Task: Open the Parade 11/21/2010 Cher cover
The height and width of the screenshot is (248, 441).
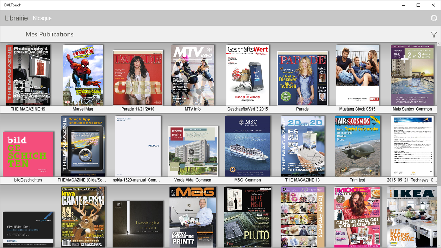Action: tap(138, 78)
